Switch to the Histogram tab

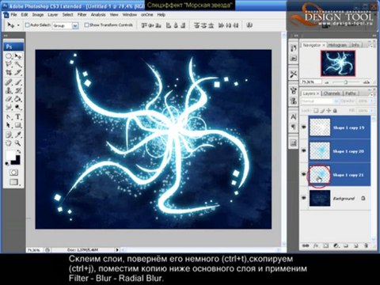pyautogui.click(x=337, y=45)
